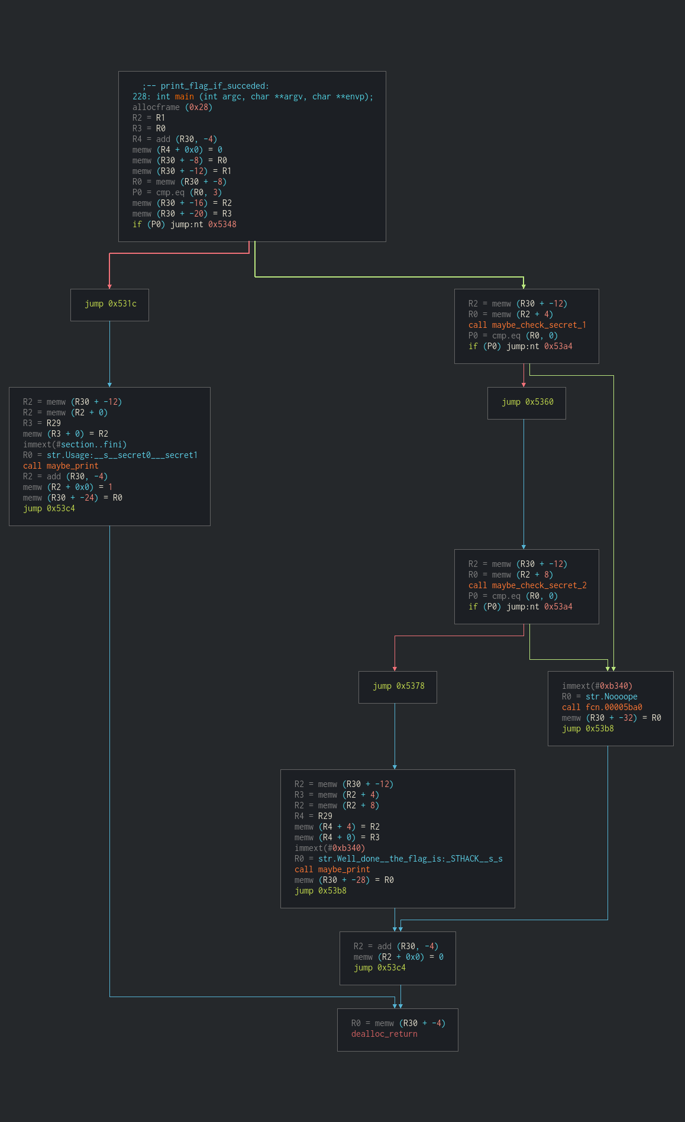685x1122 pixels.
Task: Click the 'R3 = R0' instruction
Action: coord(149,128)
